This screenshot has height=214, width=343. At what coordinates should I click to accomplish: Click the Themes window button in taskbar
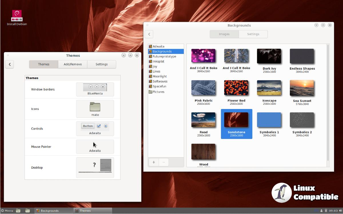point(93,211)
